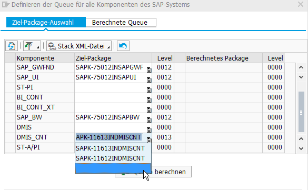Switch to the Berechnete Queue tab
This screenshot has height=190, width=308.
click(121, 23)
